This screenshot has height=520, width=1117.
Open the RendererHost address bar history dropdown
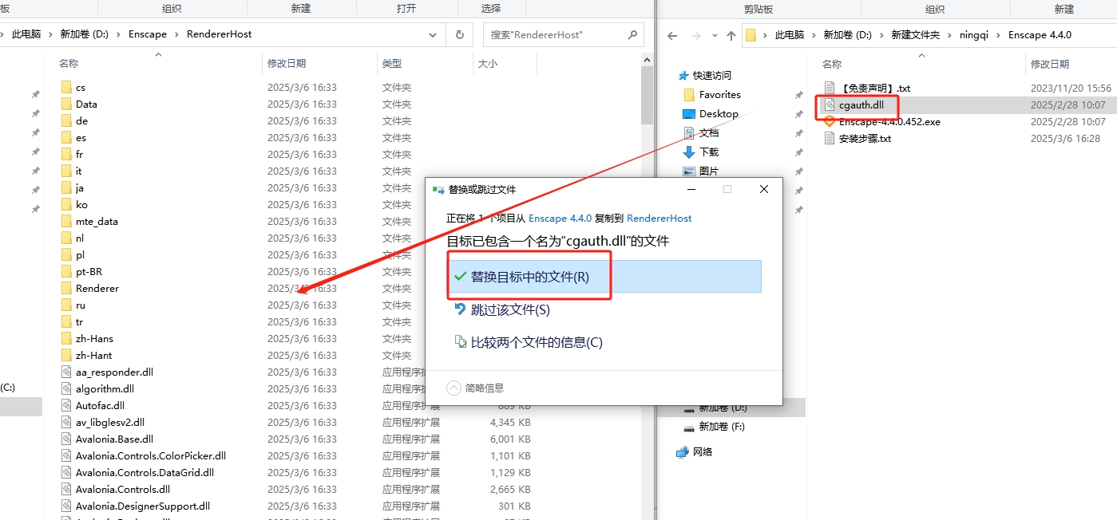coord(434,34)
